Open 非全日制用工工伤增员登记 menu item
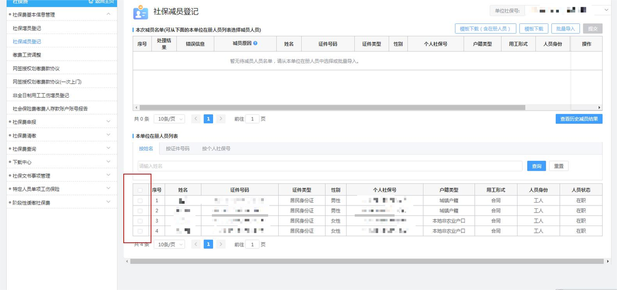Image resolution: width=617 pixels, height=290 pixels. point(41,95)
